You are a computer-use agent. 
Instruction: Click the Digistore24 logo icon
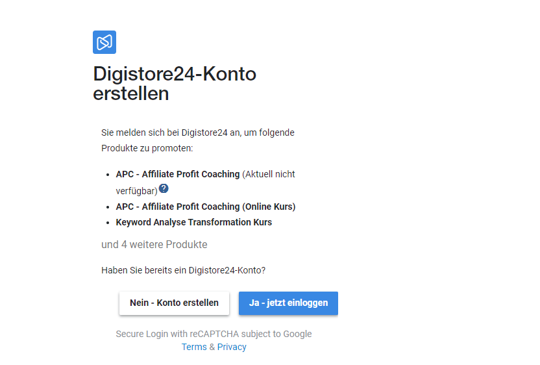click(x=104, y=42)
